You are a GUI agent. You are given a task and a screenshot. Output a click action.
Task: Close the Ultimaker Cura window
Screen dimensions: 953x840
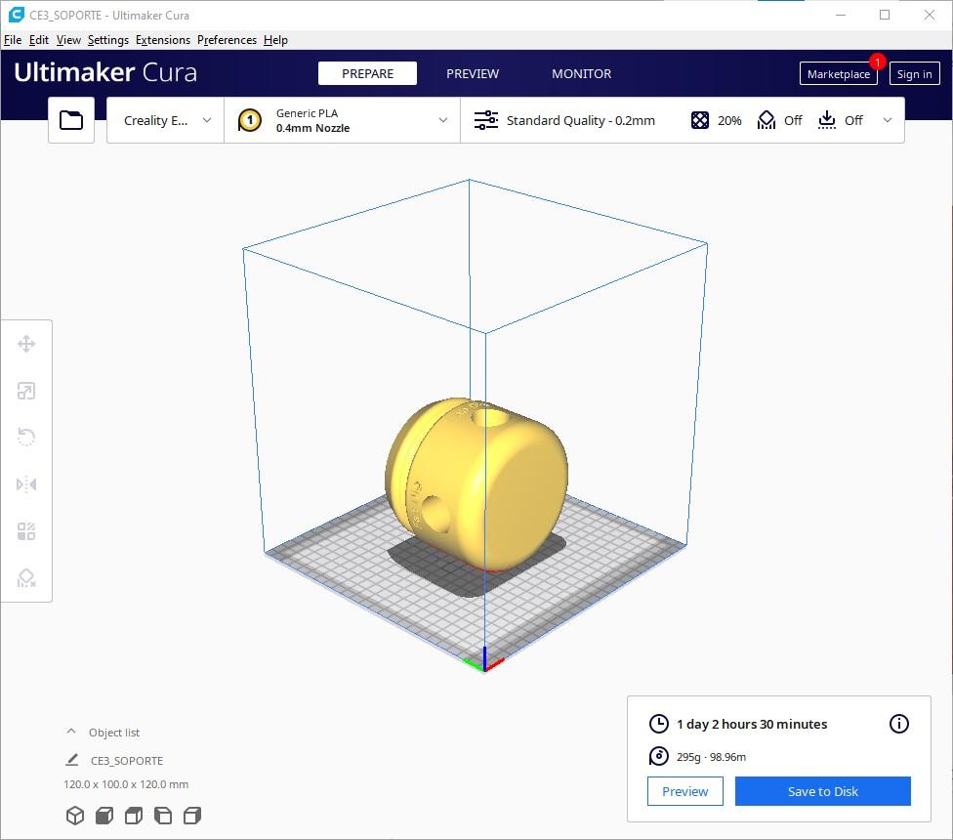(930, 15)
